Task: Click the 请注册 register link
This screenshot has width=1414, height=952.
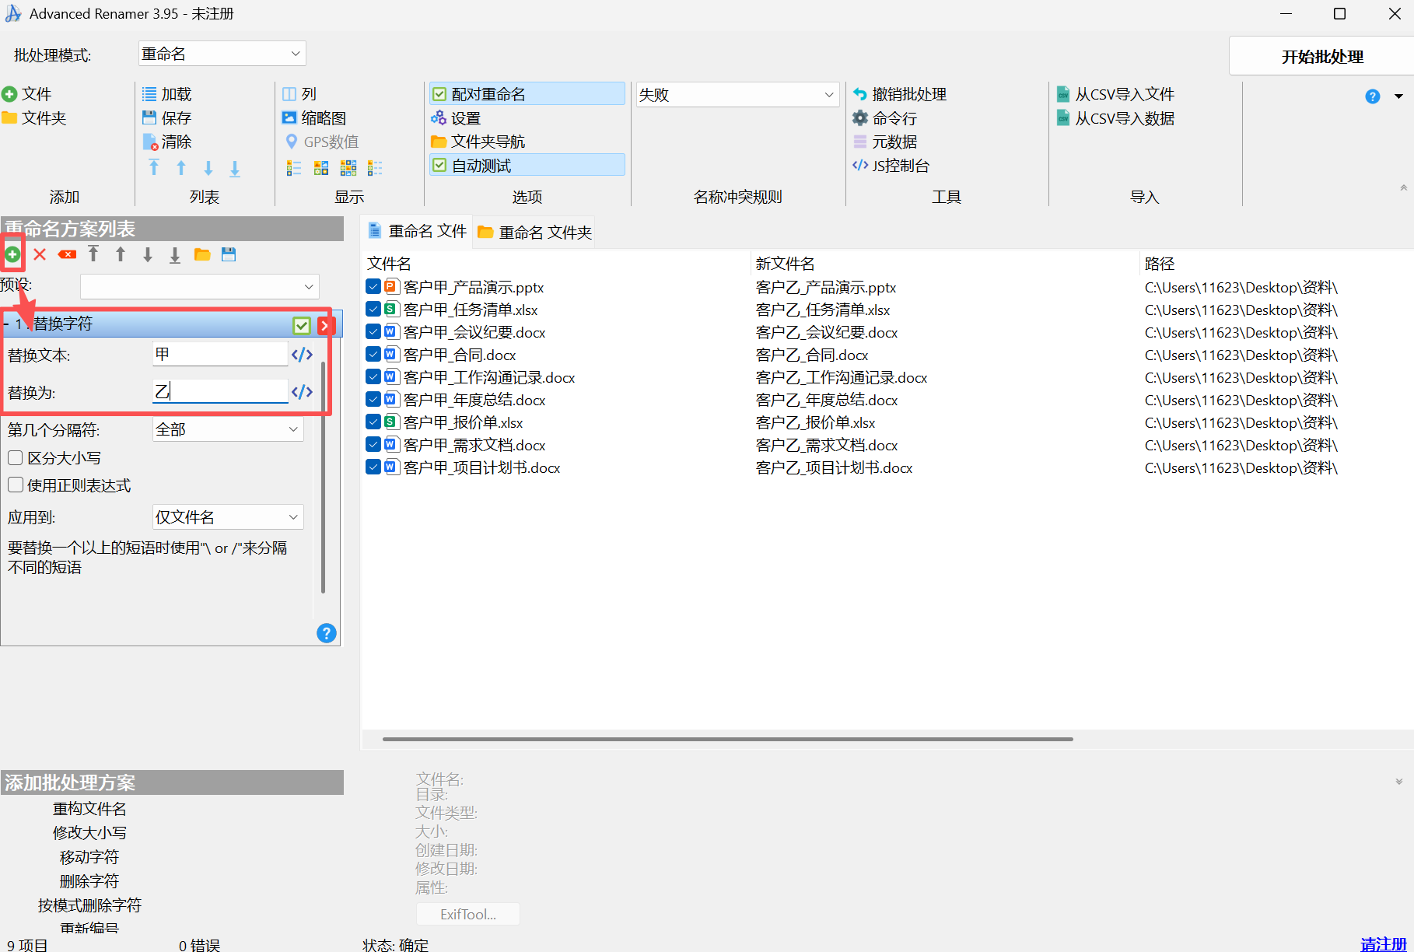Action: pyautogui.click(x=1383, y=944)
